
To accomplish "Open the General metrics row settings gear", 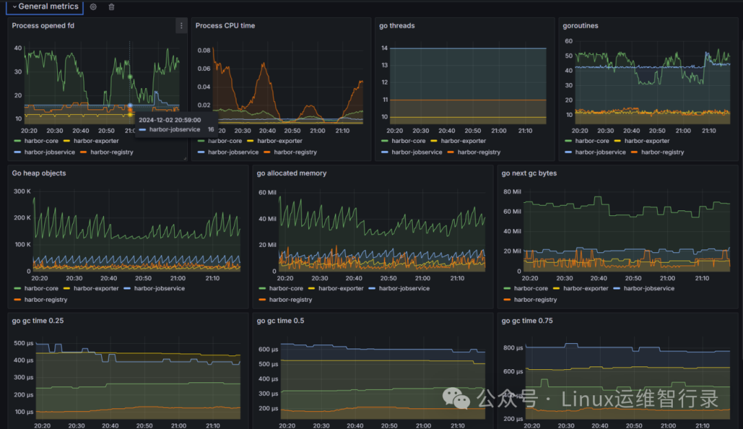I will point(94,7).
